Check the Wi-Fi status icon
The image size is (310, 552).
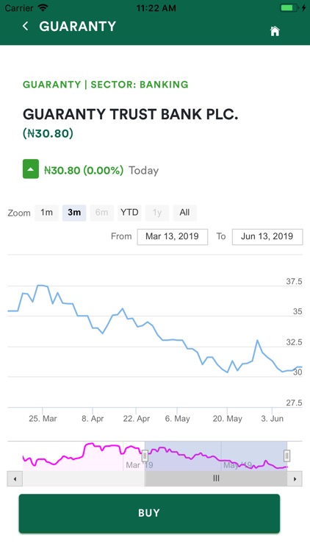point(43,7)
